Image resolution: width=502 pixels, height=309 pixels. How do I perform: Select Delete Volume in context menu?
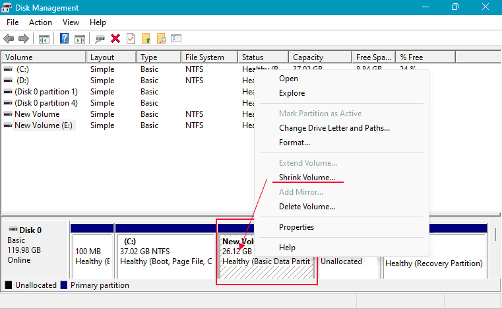[307, 207]
